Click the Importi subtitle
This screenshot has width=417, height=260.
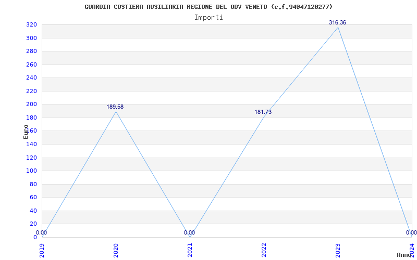pos(208,18)
